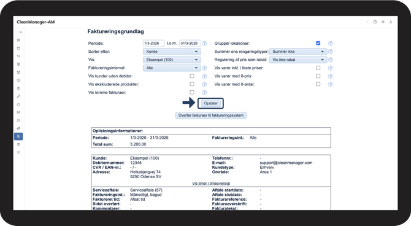Click the CleanManager-AM logo
Image resolution: width=411 pixels, height=226 pixels.
click(x=36, y=22)
